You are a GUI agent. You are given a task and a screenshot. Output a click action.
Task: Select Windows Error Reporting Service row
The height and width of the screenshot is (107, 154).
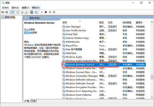tap(104, 91)
